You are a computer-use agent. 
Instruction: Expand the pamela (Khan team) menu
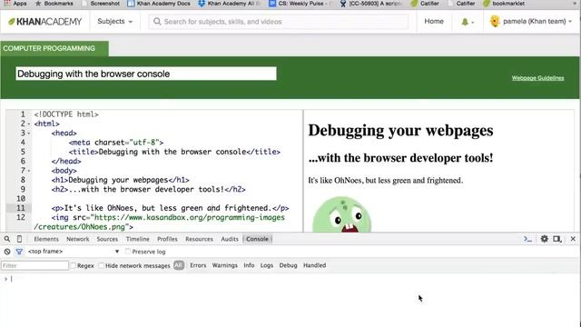point(537,22)
